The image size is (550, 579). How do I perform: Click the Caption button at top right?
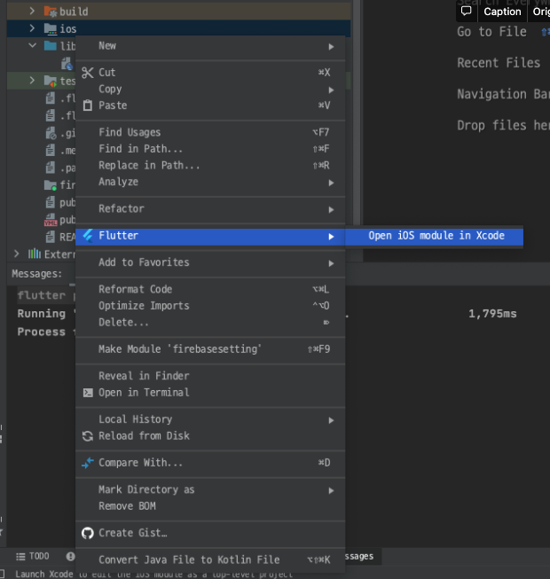(x=502, y=12)
